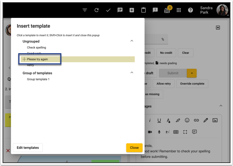Click the refresh icon in top bar
The image size is (233, 166).
coord(96,10)
